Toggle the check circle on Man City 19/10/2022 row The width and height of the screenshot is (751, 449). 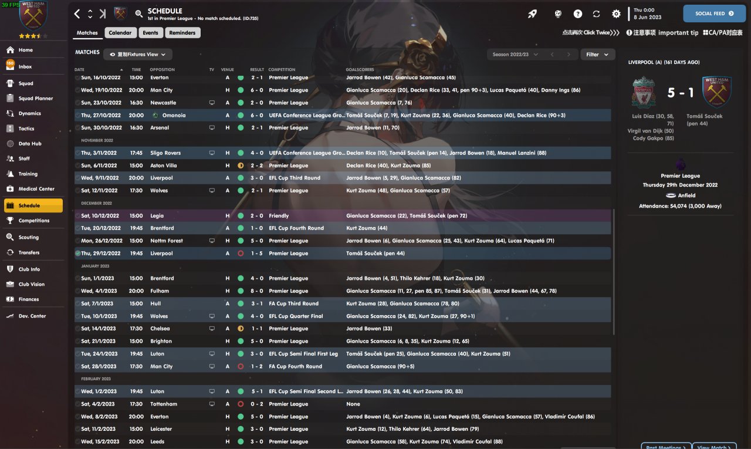(77, 90)
